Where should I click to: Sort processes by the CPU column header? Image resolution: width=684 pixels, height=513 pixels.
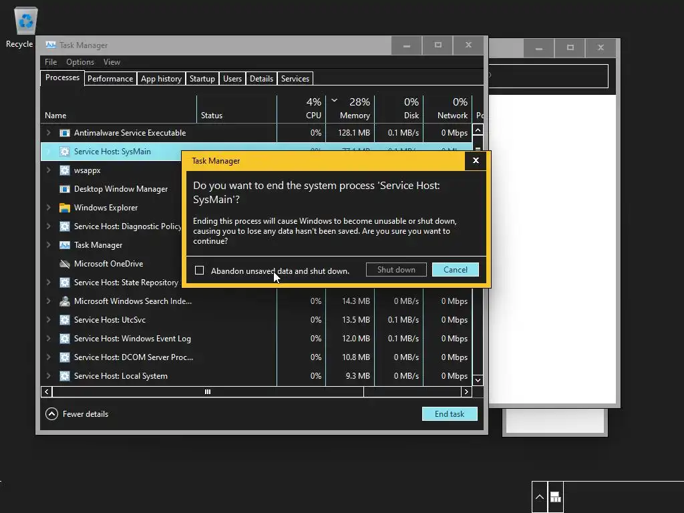(301, 109)
